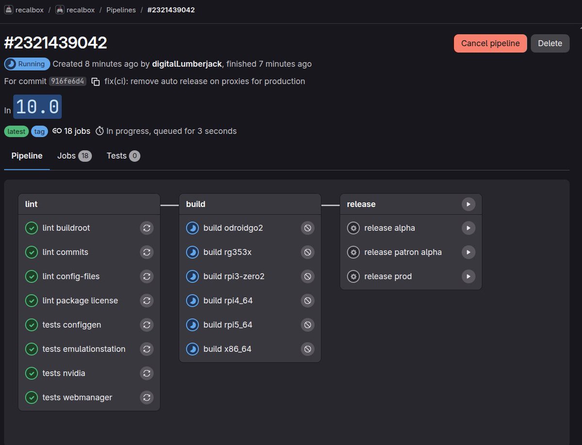Open the tests emulationstation job
Viewport: 582px width, 445px height.
[84, 349]
